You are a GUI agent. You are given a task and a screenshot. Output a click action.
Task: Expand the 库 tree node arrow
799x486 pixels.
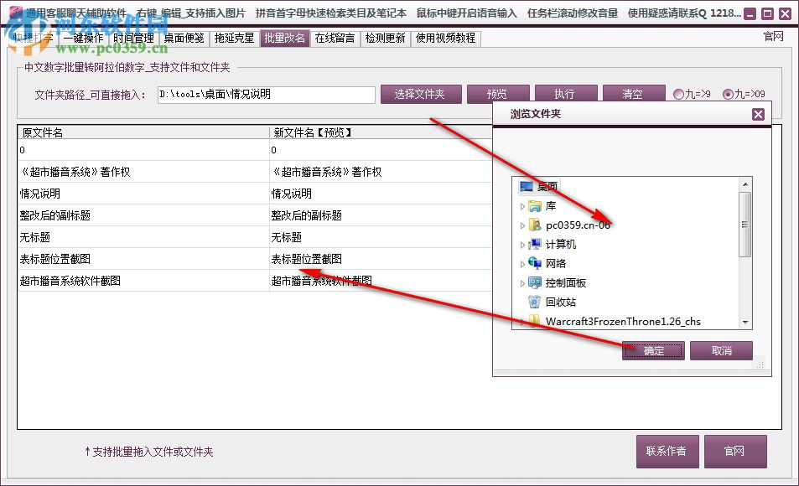click(x=522, y=205)
